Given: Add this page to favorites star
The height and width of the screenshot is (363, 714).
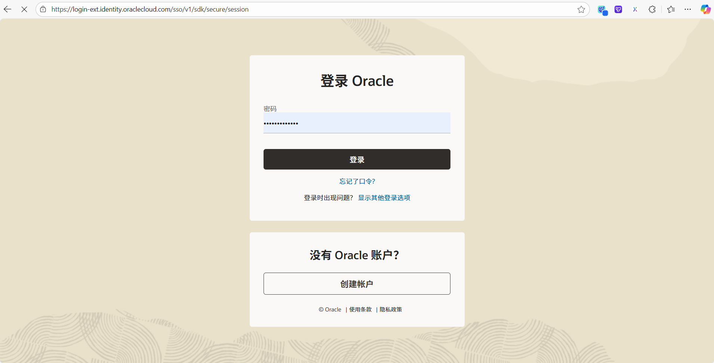Looking at the screenshot, I should click(581, 9).
